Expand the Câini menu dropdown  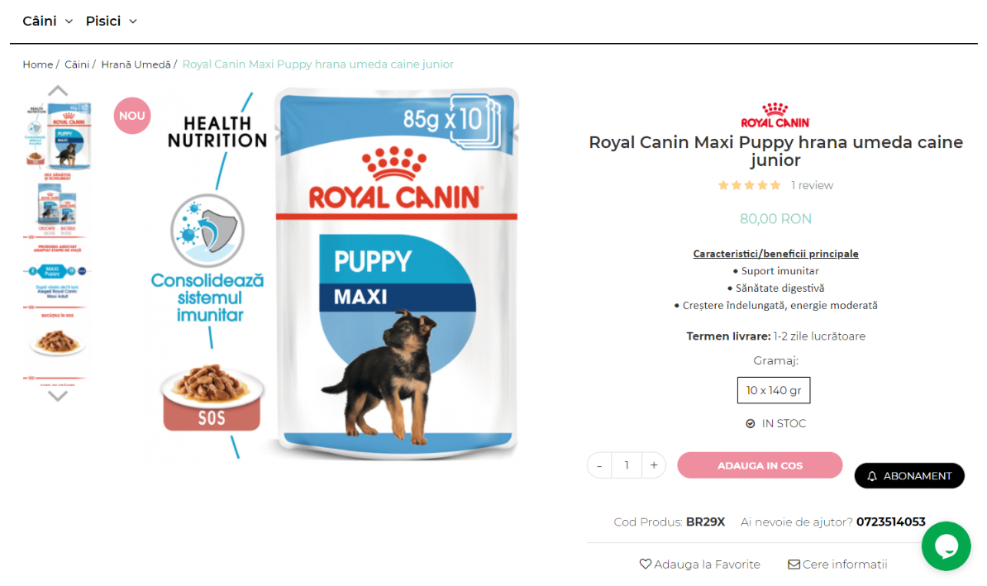pos(48,21)
